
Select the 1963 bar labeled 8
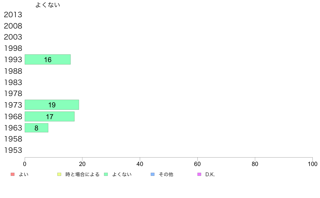pos(37,128)
